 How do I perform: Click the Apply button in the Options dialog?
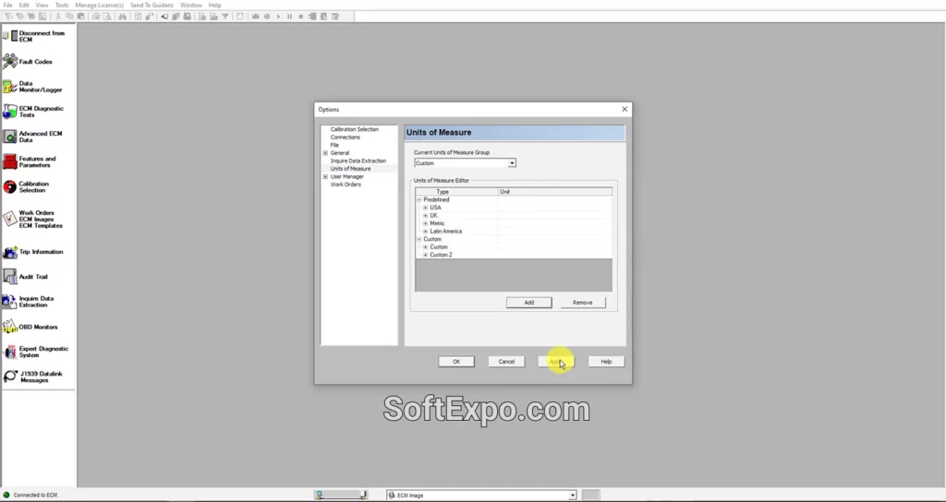[x=556, y=362]
